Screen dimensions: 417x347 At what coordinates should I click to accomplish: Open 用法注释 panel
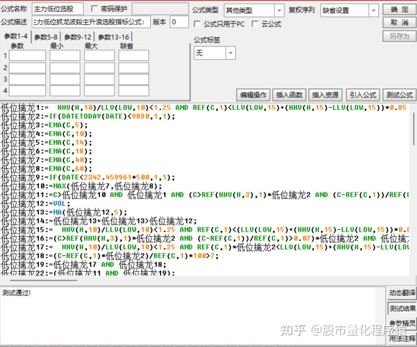(x=402, y=338)
